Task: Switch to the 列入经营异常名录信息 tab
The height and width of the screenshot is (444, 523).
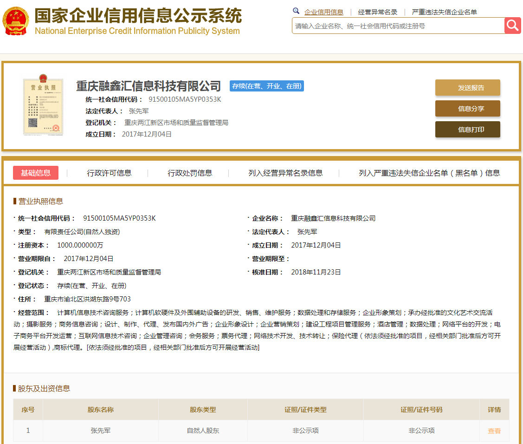Action: coord(285,173)
